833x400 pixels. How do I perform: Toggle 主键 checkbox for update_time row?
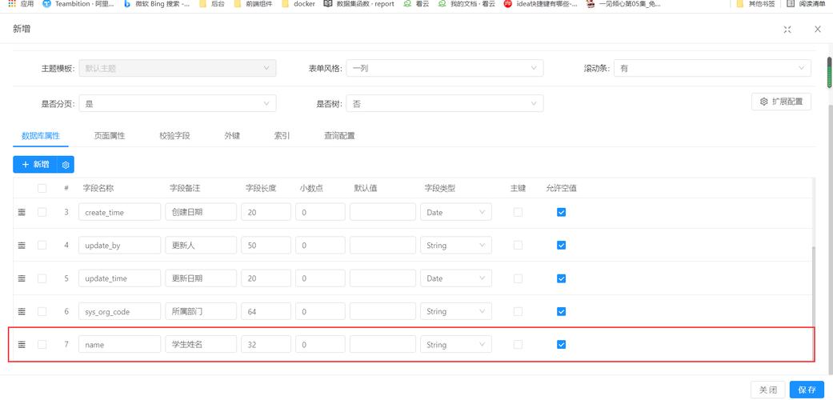point(518,278)
